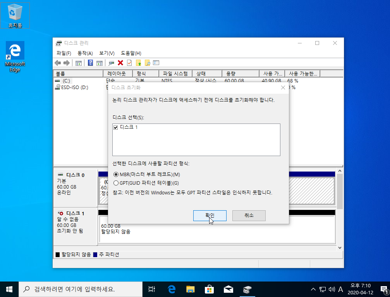Click the Back arrow in Disk Management toolbar
The image size is (390, 297).
pyautogui.click(x=58, y=63)
